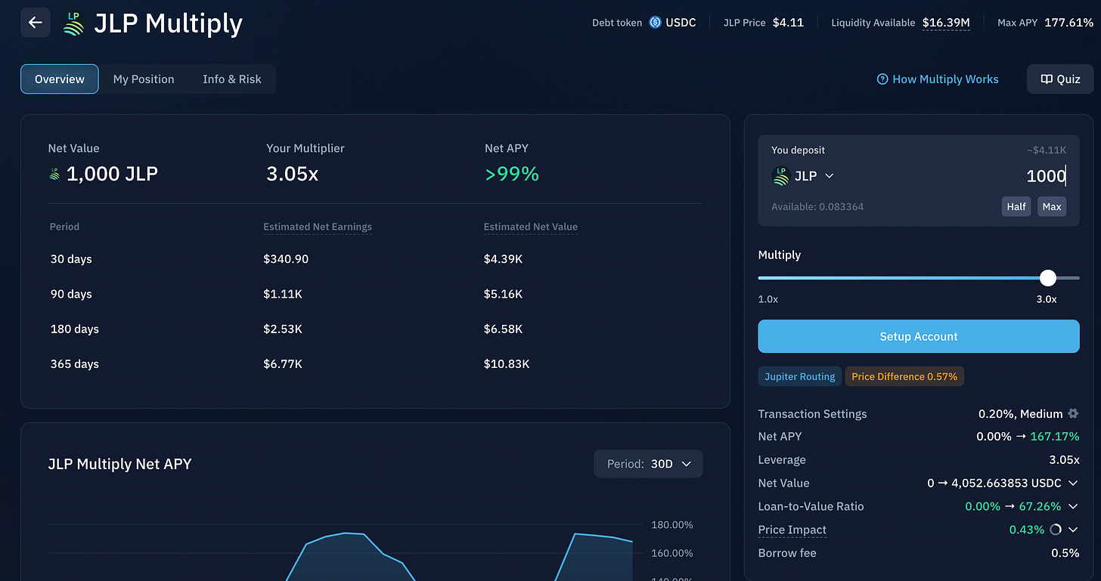Open the JLP token selector dropdown
Viewport: 1101px width, 581px height.
(x=803, y=176)
